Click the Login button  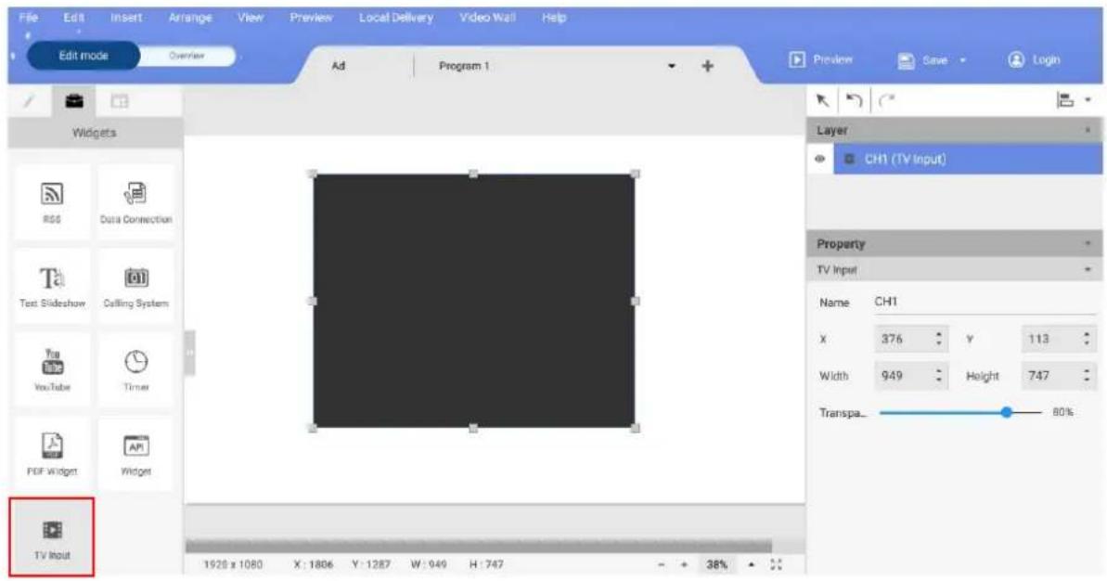tap(1035, 60)
